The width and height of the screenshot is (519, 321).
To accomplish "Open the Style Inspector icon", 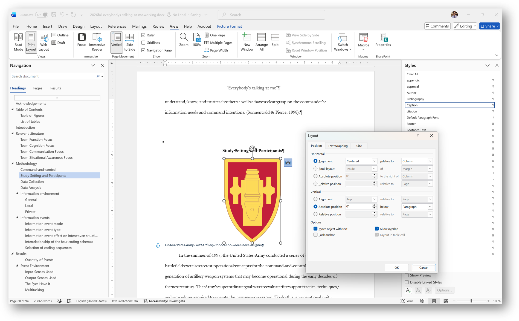I will 418,290.
